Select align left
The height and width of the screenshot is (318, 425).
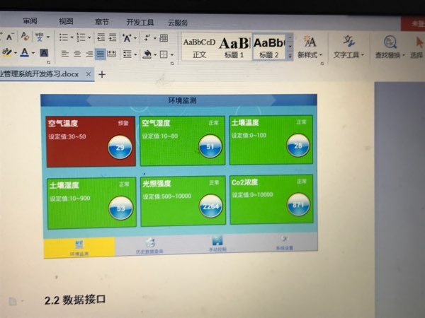coord(64,54)
